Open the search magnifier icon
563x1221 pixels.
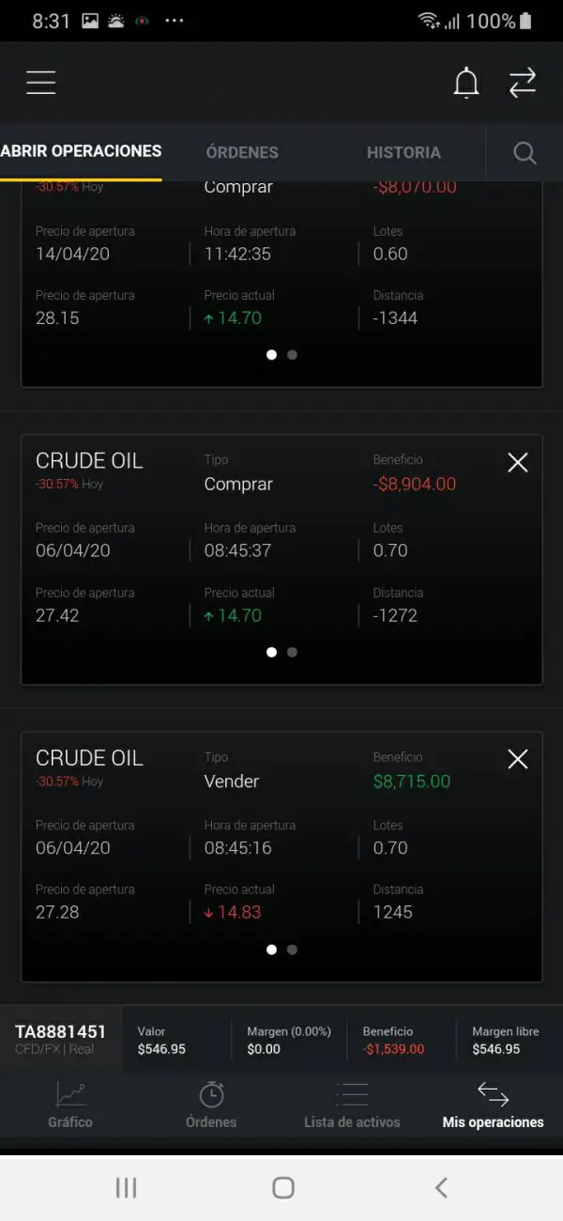[525, 153]
